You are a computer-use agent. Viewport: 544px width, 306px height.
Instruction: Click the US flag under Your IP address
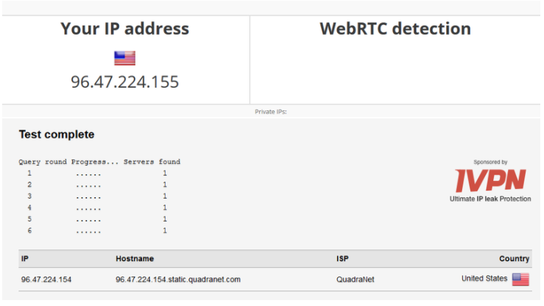click(124, 58)
